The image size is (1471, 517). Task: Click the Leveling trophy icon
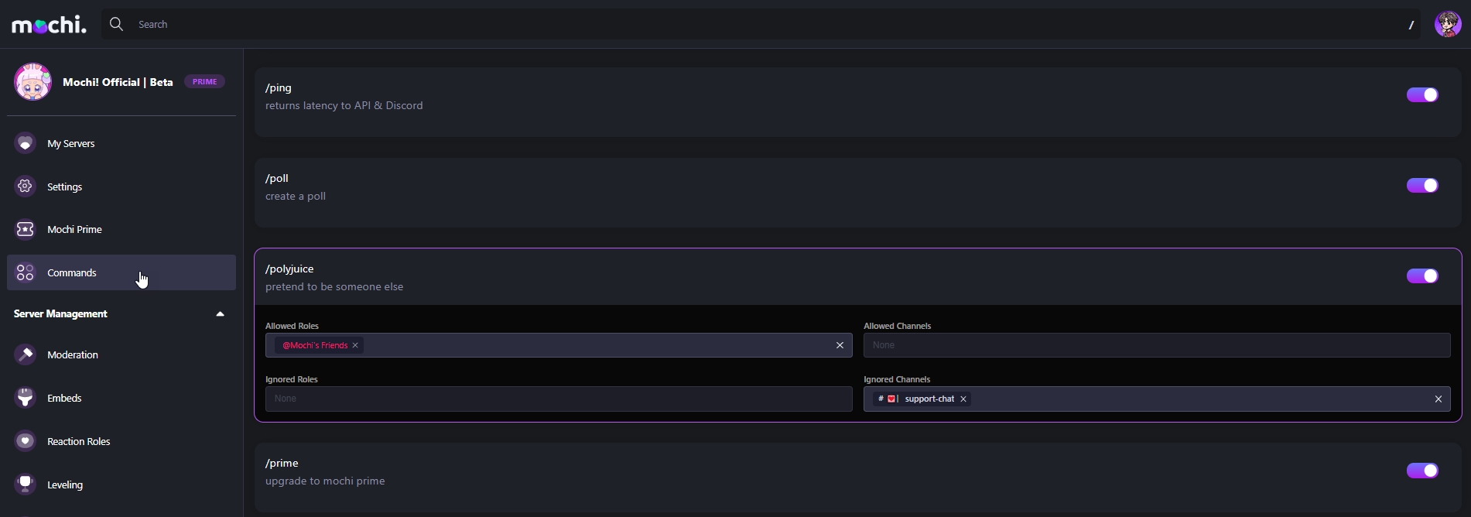click(26, 484)
